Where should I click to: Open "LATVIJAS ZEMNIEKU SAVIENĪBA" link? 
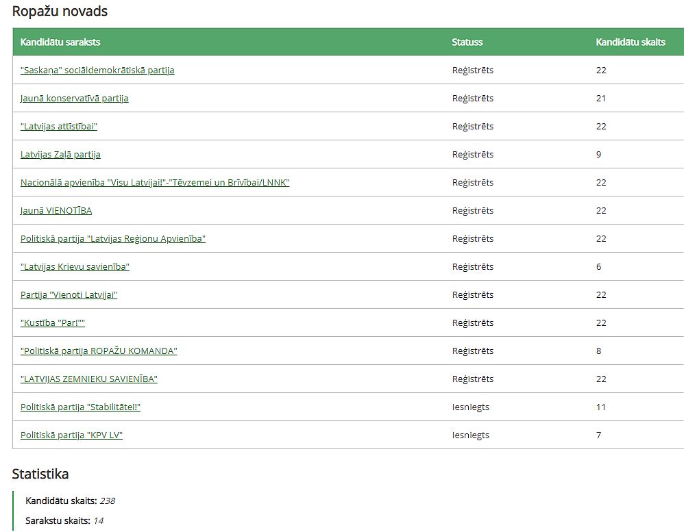[89, 379]
